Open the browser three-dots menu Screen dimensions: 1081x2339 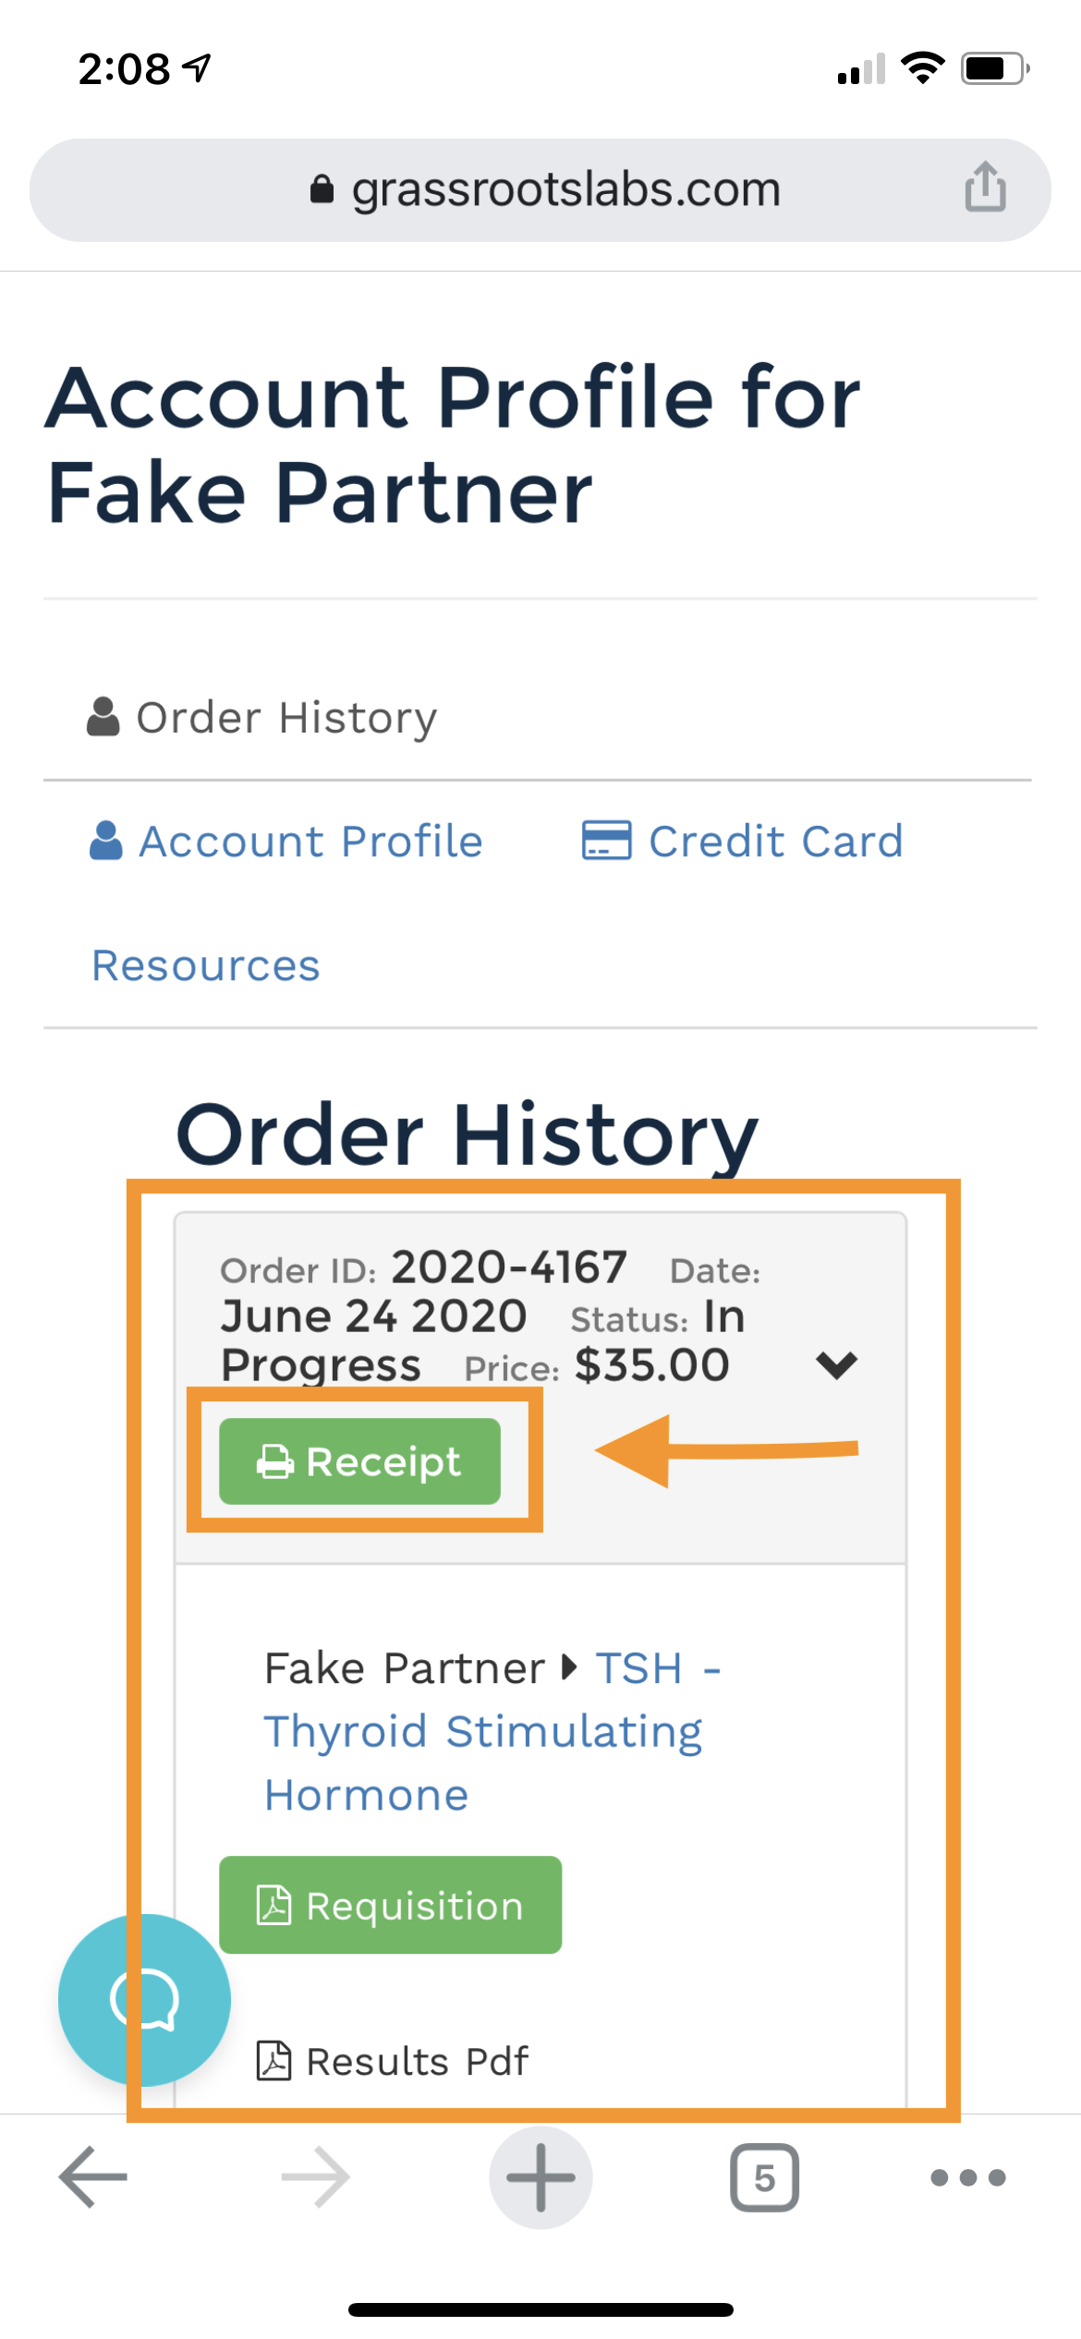pyautogui.click(x=967, y=2177)
